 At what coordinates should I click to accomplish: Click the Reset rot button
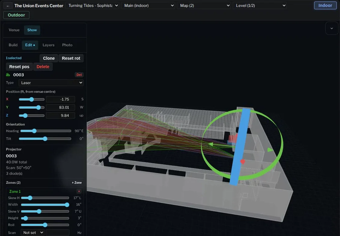tap(71, 58)
